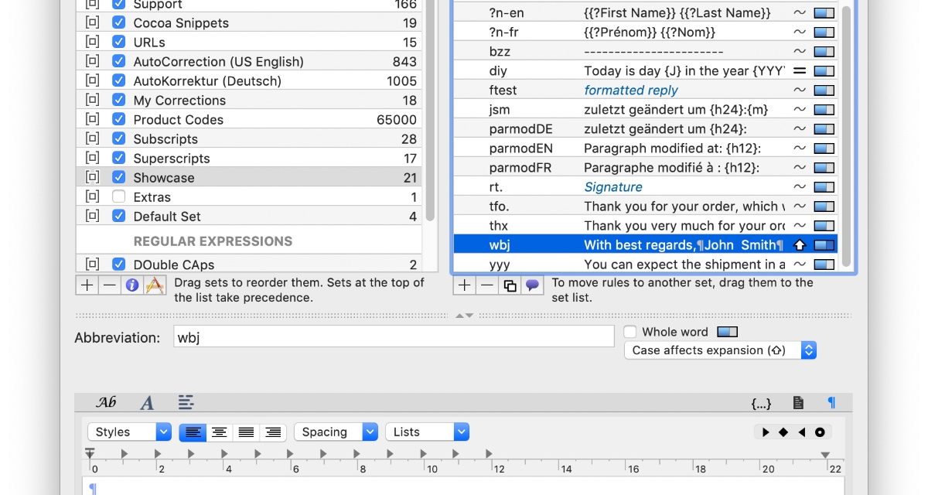928x495 pixels.
Task: Add a new set with plus button
Action: (x=87, y=285)
